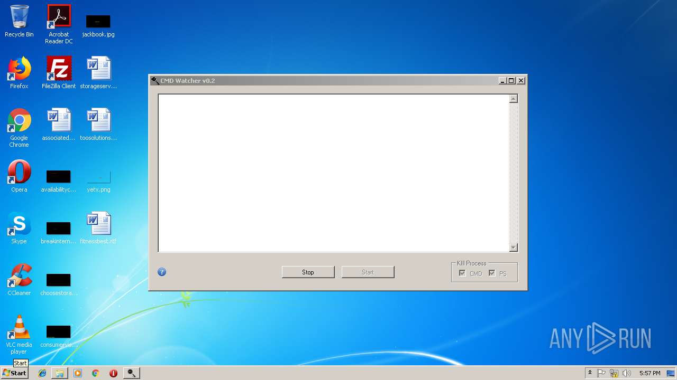Viewport: 677px width, 380px height.
Task: Open Internet Explorer from the taskbar
Action: tap(42, 373)
